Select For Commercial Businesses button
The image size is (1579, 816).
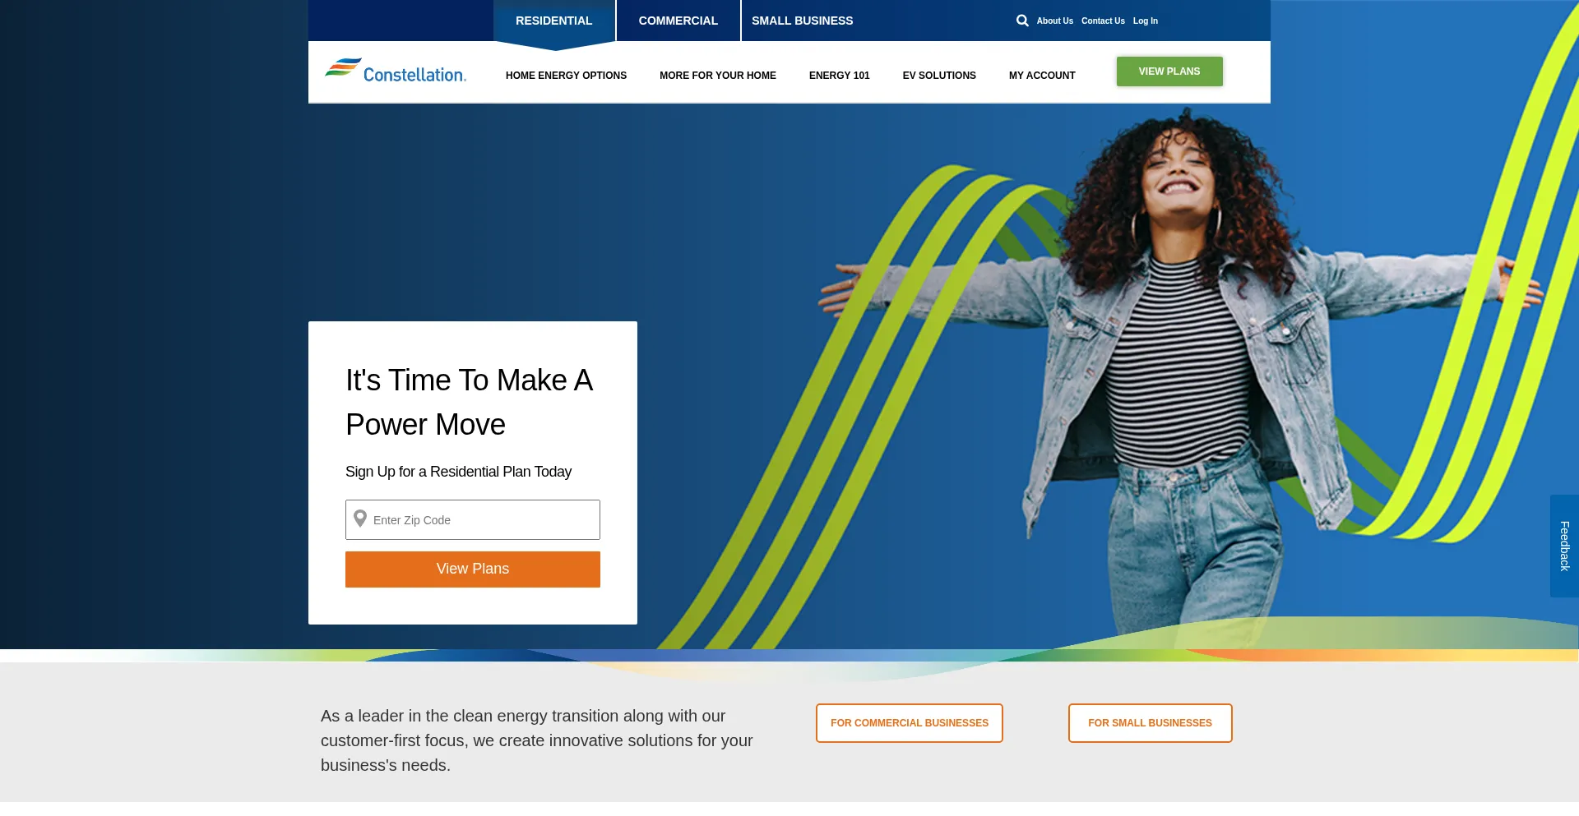point(910,723)
